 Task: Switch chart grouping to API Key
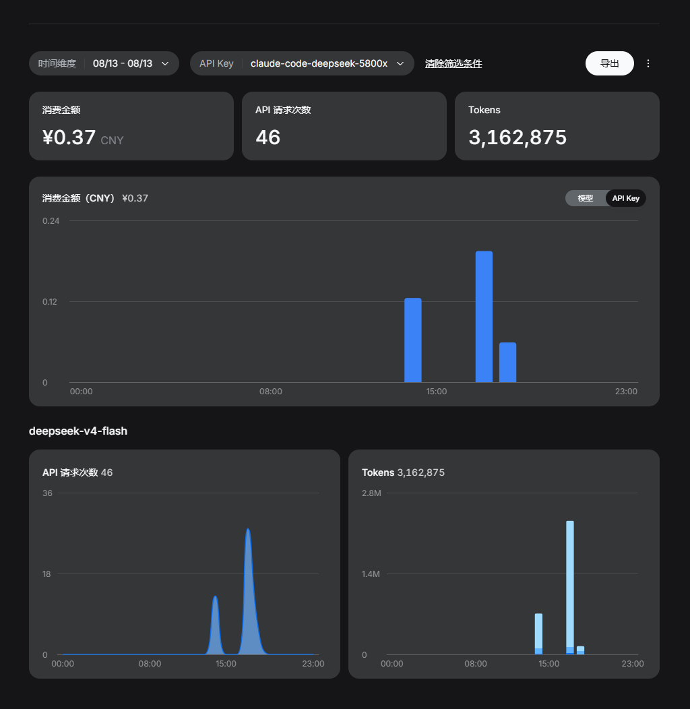[x=626, y=198]
